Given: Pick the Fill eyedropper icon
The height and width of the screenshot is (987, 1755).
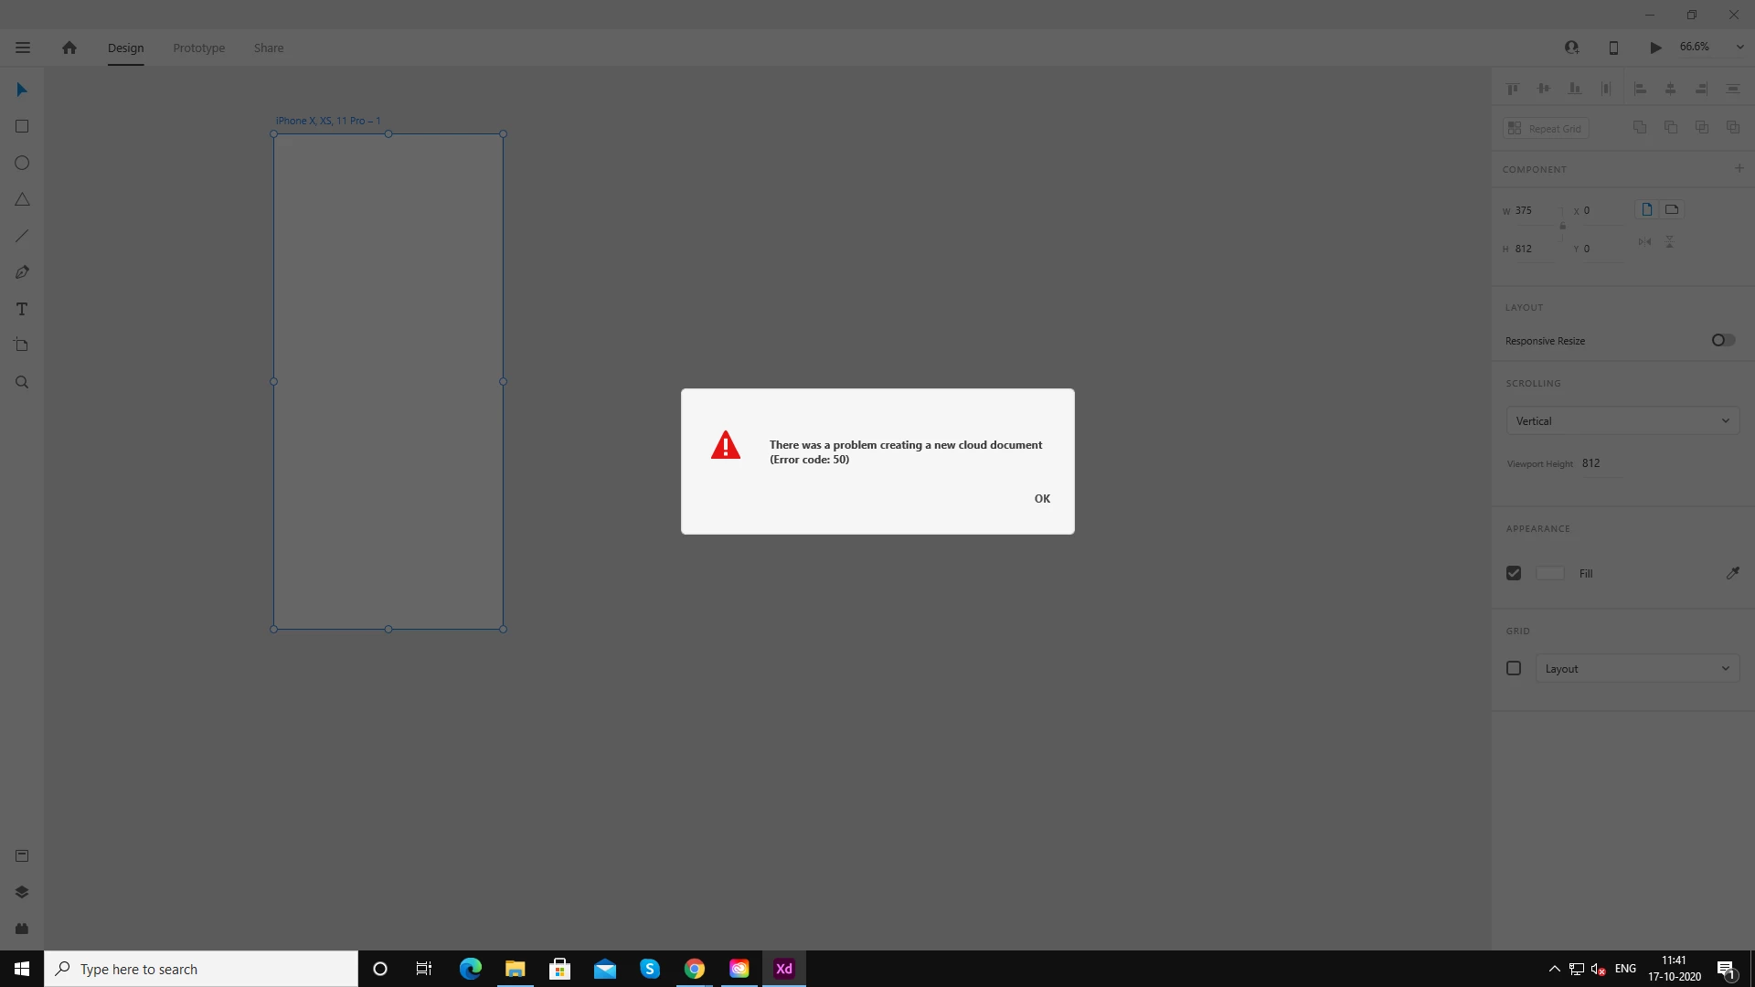Looking at the screenshot, I should pyautogui.click(x=1732, y=573).
